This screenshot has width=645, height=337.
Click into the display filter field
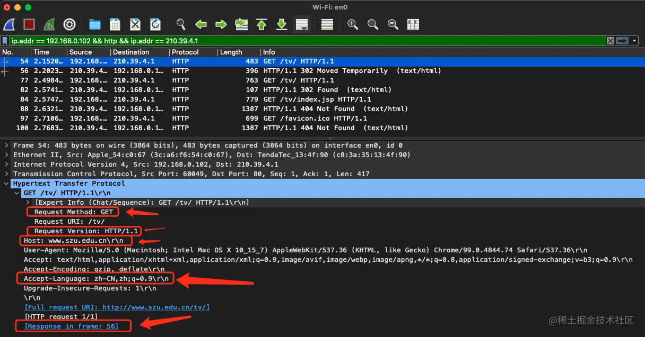(308, 41)
